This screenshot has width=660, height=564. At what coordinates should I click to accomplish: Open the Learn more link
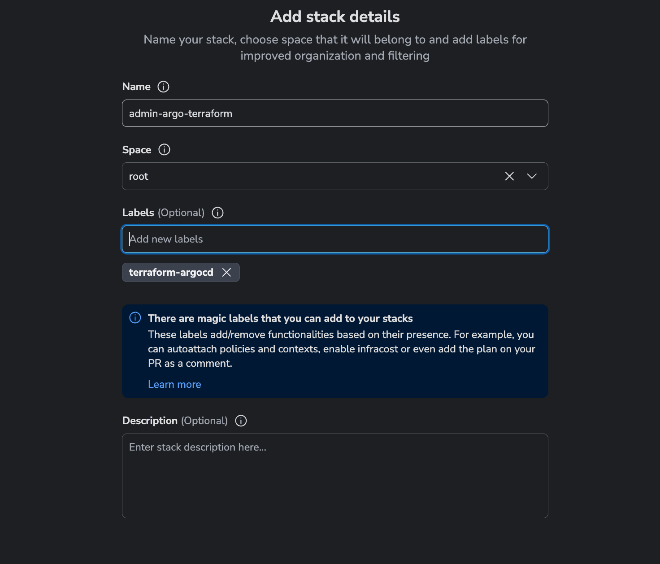(x=174, y=384)
